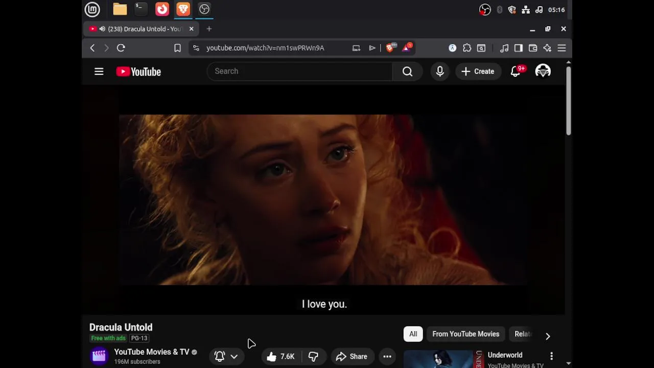Go to YouTube home via logo
The image size is (654, 368).
click(138, 72)
